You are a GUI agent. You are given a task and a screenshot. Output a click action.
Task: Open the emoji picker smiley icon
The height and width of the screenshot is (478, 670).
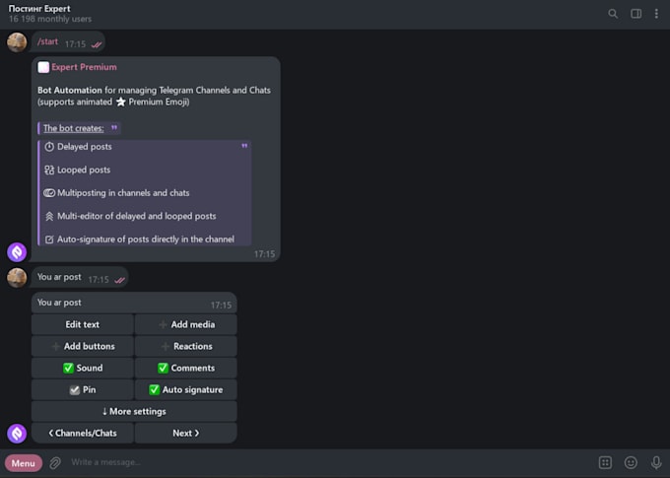click(x=631, y=462)
